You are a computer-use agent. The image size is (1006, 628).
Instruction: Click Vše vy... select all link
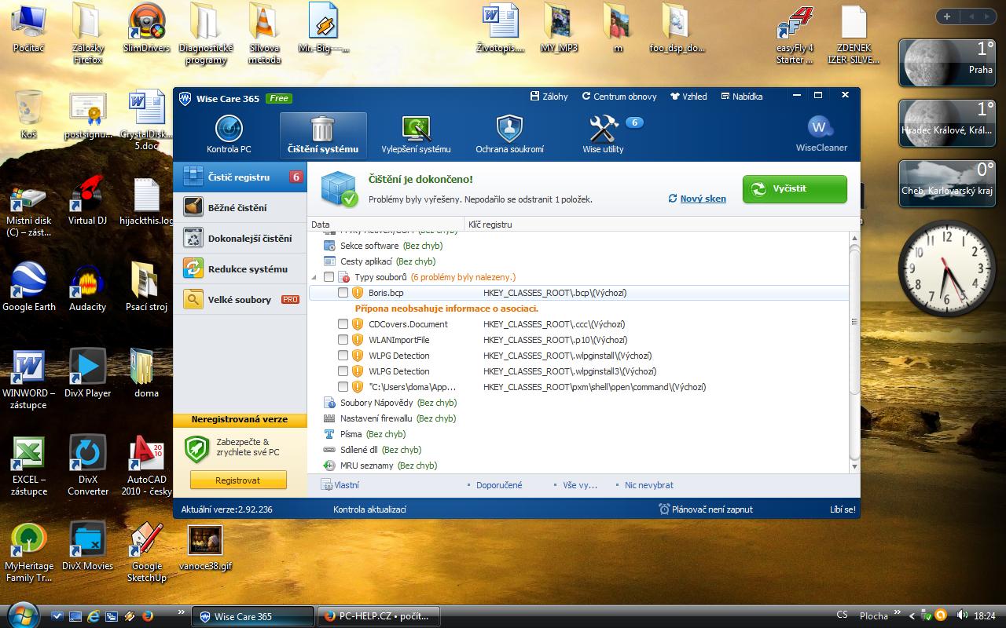point(580,485)
